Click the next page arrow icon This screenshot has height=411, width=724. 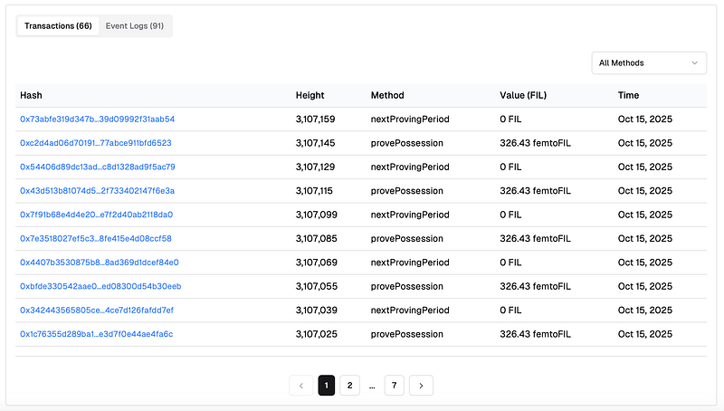click(420, 386)
